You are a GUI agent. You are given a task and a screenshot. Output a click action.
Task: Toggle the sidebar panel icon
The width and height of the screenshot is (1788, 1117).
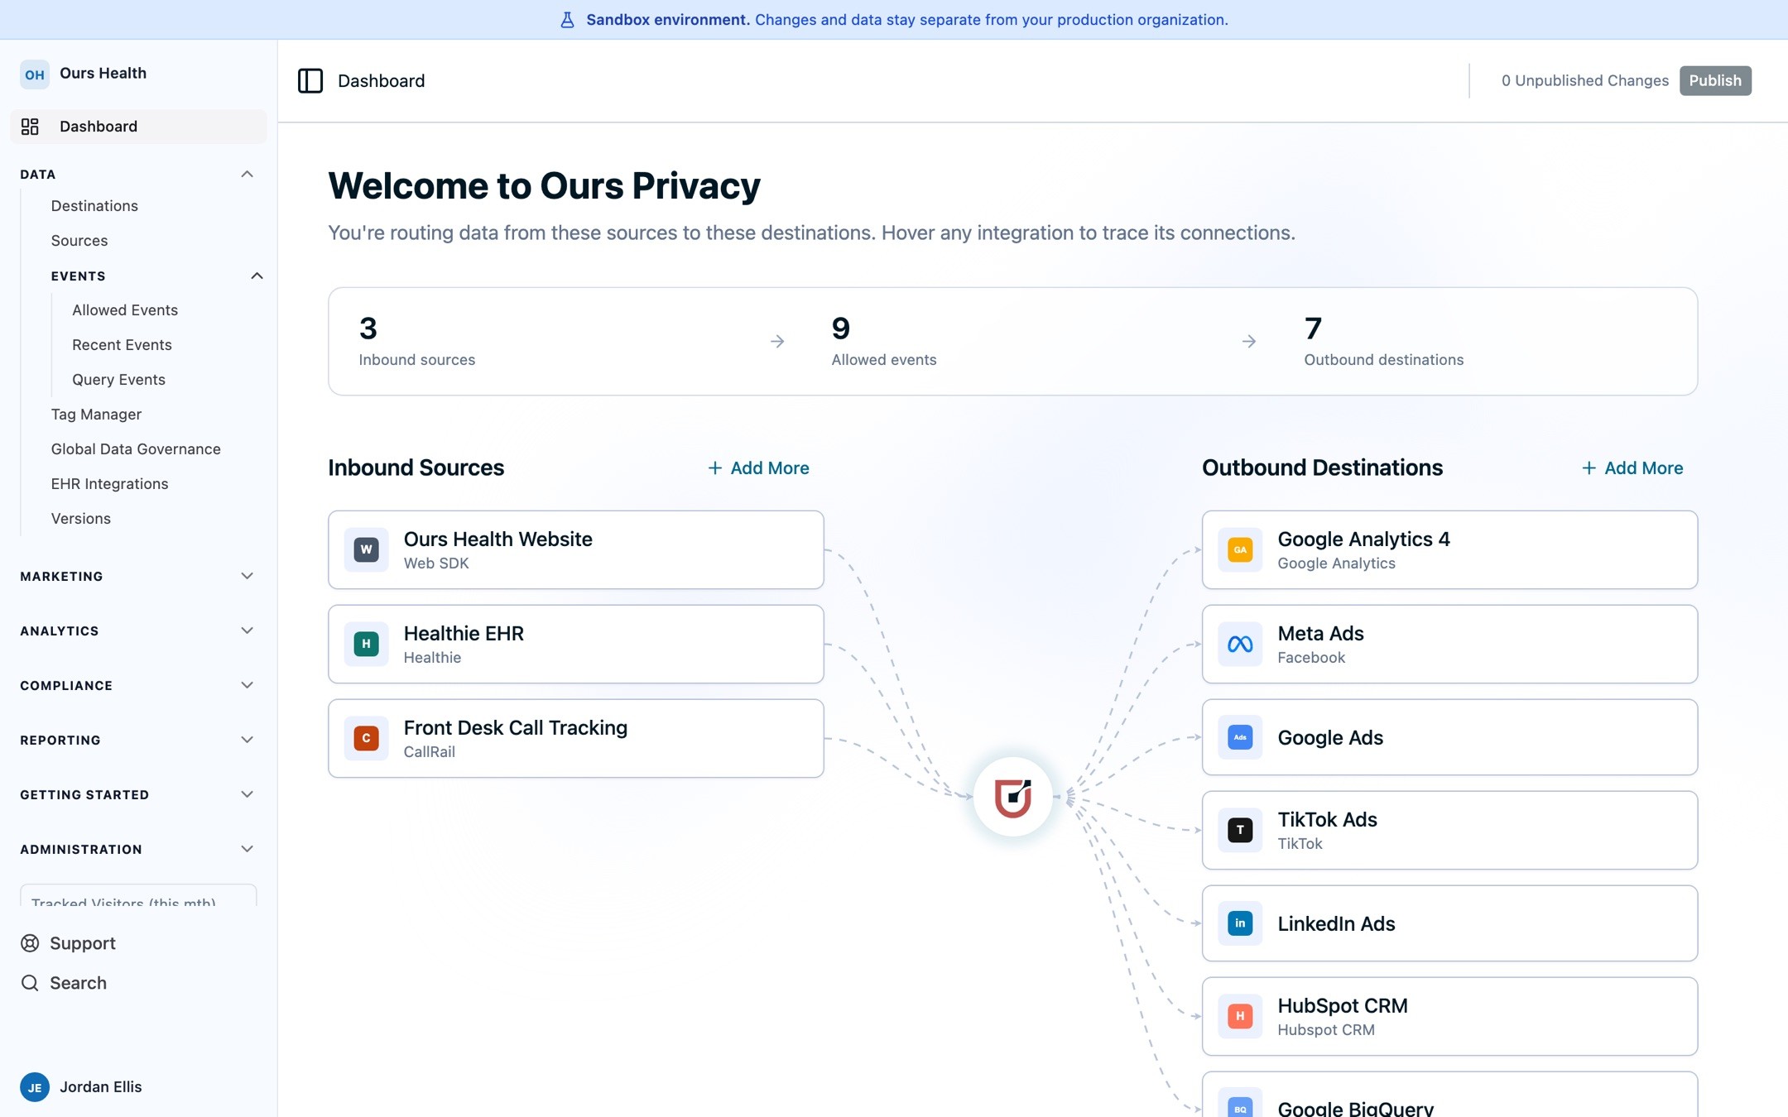click(310, 80)
